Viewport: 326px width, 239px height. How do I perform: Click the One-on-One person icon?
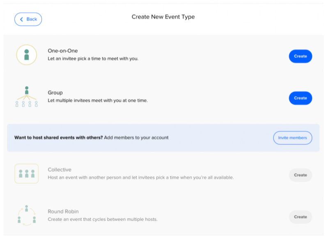[x=27, y=55]
